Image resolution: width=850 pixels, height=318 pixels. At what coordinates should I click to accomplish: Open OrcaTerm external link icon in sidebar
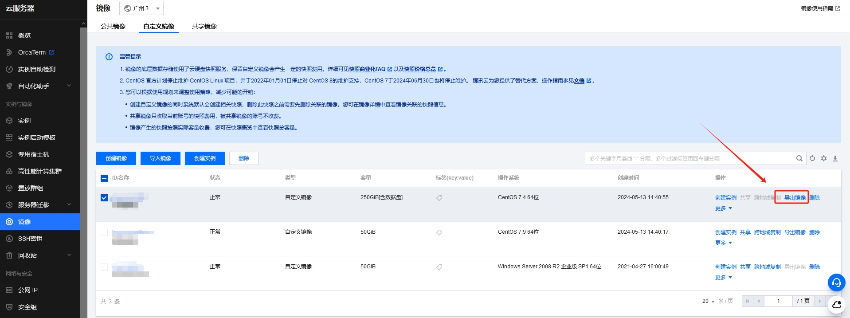tap(51, 52)
